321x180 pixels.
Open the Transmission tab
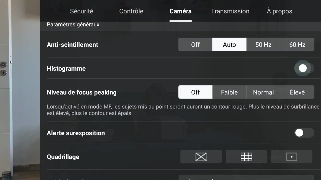click(230, 11)
